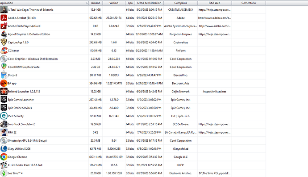Sort by the Tamaño column header
The height and width of the screenshot is (177, 308).
(96, 3)
